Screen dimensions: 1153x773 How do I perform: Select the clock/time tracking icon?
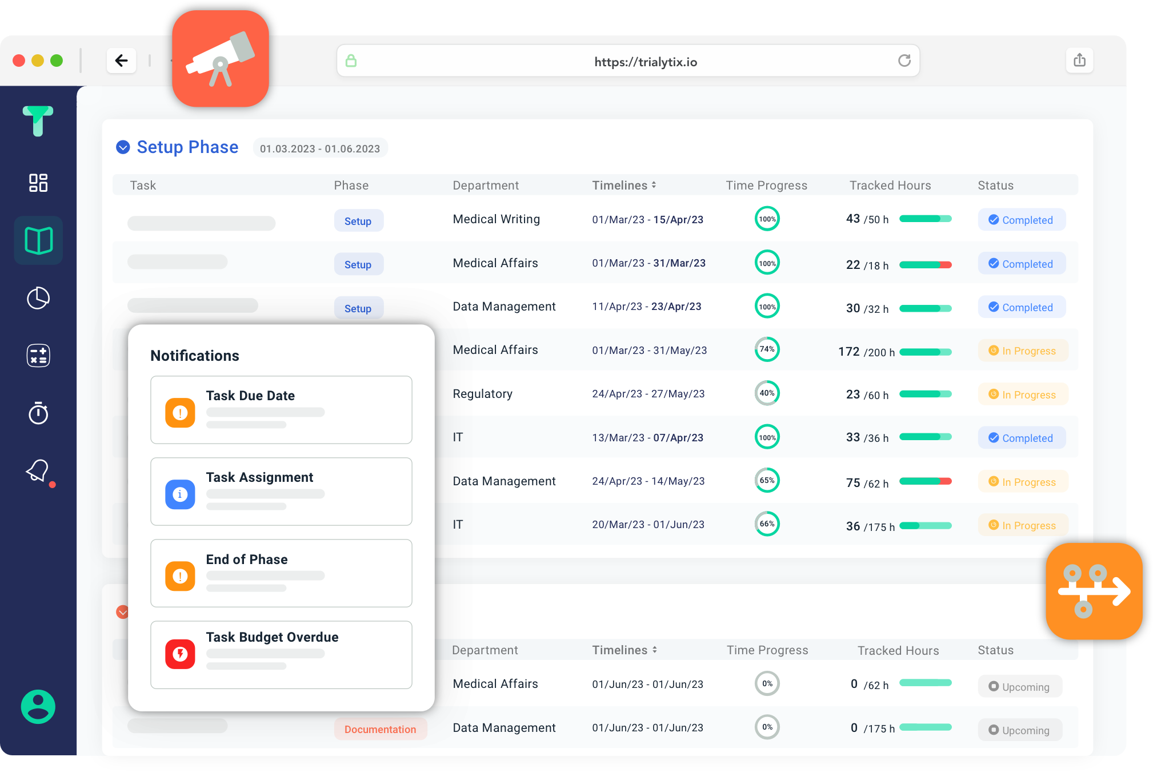coord(37,412)
